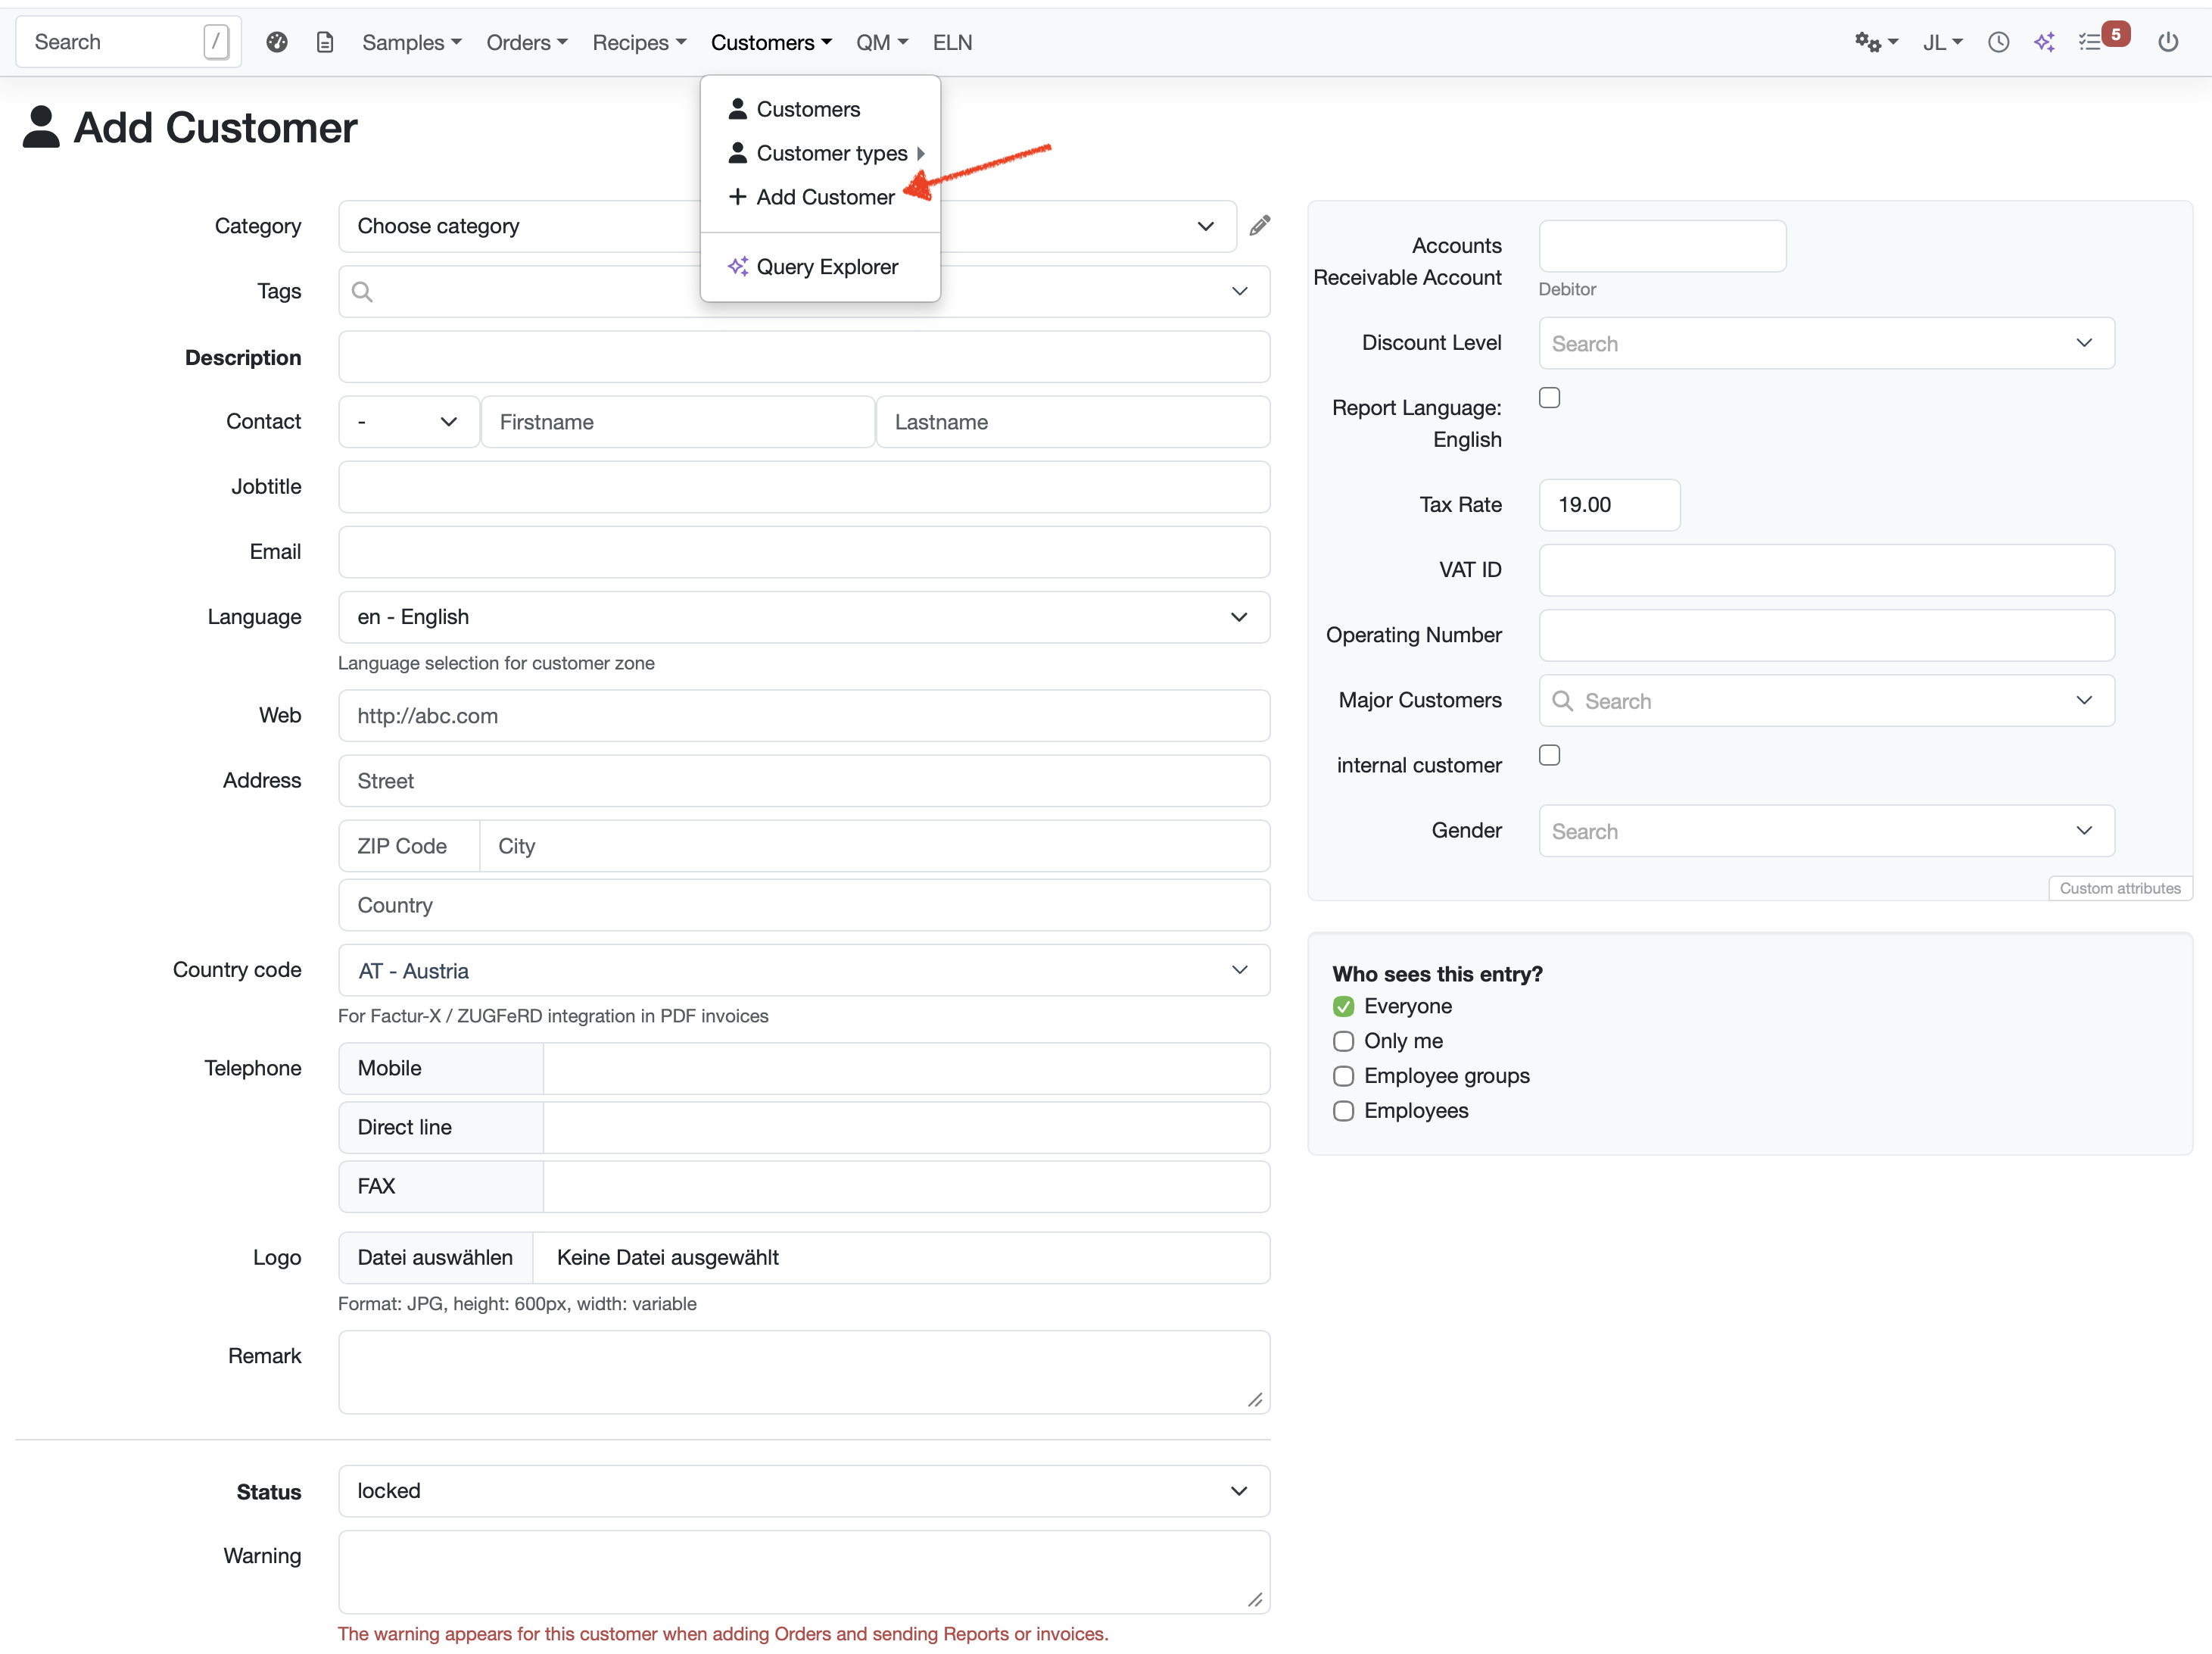Click the magnifier icon in Tags field
2212x1654 pixels.
point(363,291)
